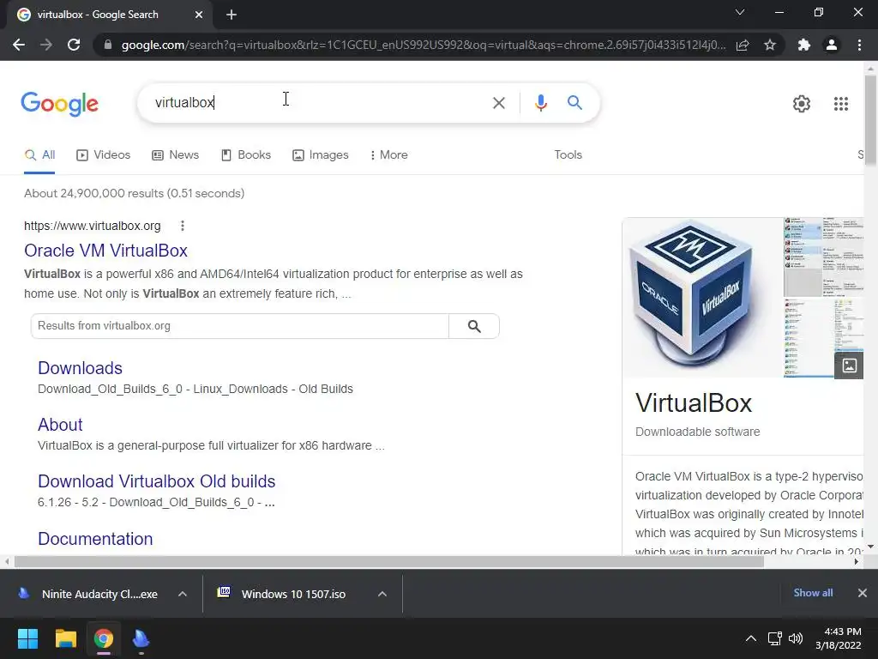Open Chrome three-dot menu
Image resolution: width=878 pixels, height=659 pixels.
tap(859, 45)
